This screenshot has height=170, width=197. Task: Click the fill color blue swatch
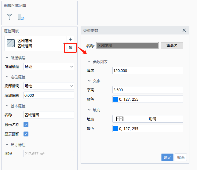116,128
